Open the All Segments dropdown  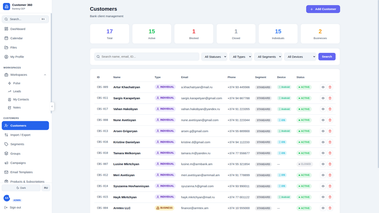(x=268, y=57)
